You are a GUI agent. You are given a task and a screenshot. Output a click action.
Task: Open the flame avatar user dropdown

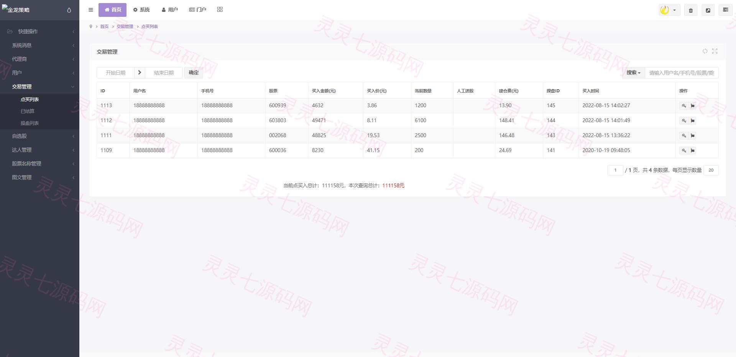669,10
